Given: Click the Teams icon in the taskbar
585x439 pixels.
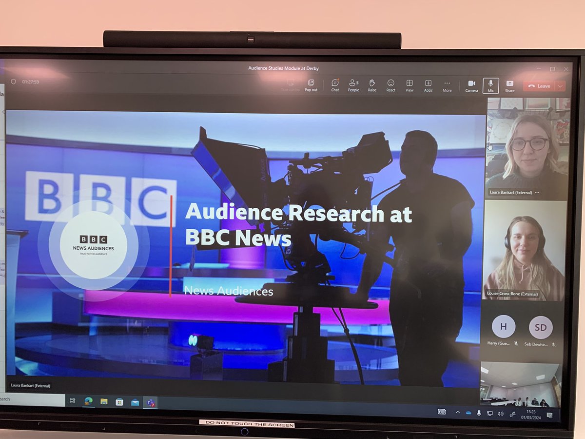Looking at the screenshot, I should point(151,403).
